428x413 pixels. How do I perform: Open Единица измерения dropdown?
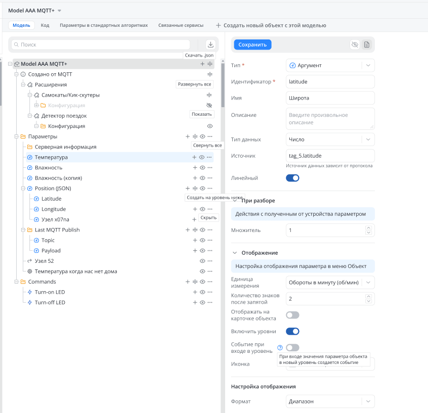tap(330, 283)
